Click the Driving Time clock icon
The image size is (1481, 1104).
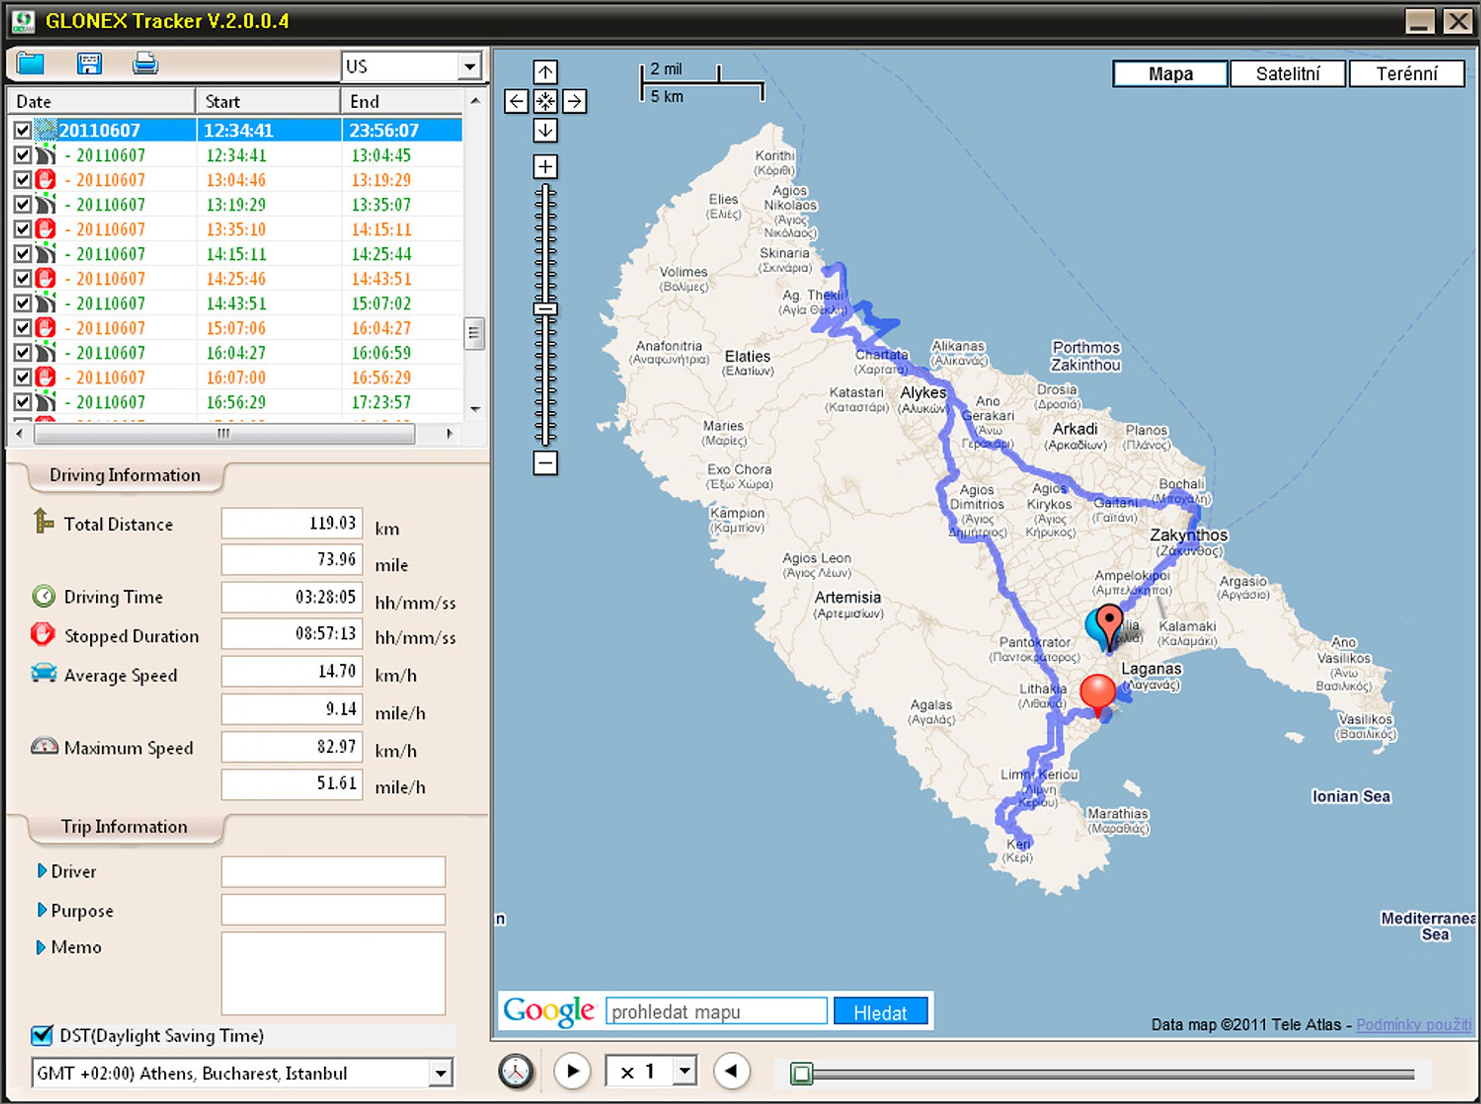[x=44, y=596]
